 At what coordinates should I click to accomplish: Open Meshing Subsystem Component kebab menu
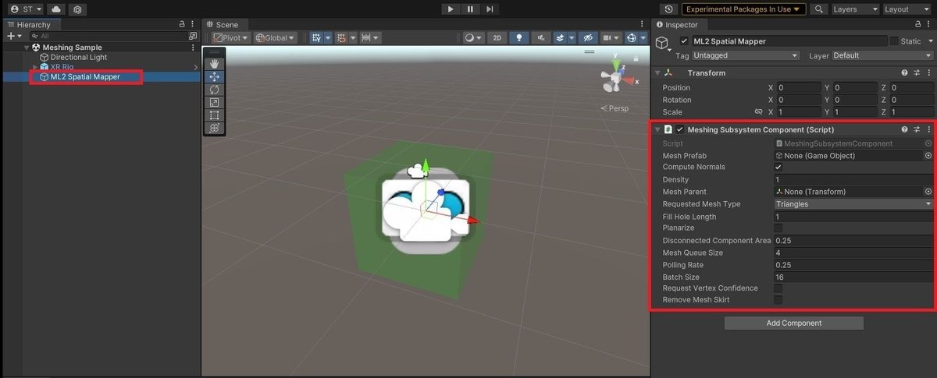[x=928, y=129]
